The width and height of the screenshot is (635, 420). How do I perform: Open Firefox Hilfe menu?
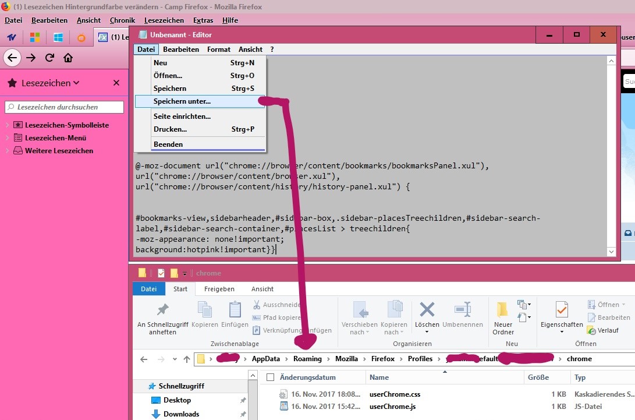(230, 20)
